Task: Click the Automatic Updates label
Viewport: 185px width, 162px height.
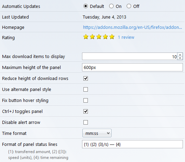Action: (21, 7)
